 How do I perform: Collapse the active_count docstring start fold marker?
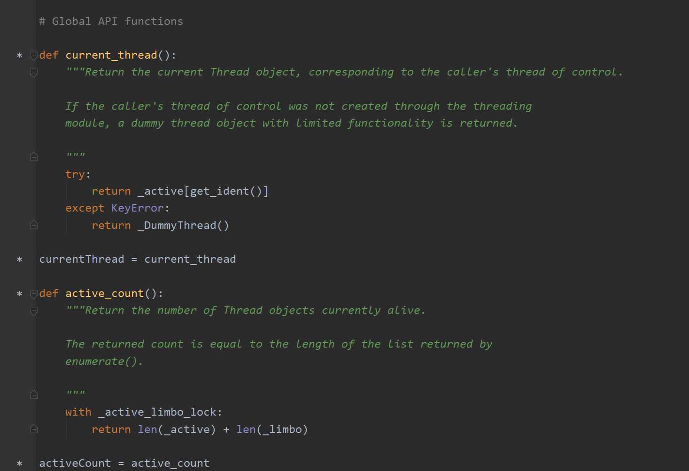(34, 311)
